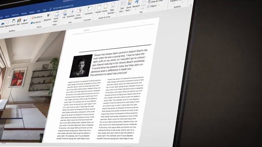Insert an Object

(x=152, y=7)
